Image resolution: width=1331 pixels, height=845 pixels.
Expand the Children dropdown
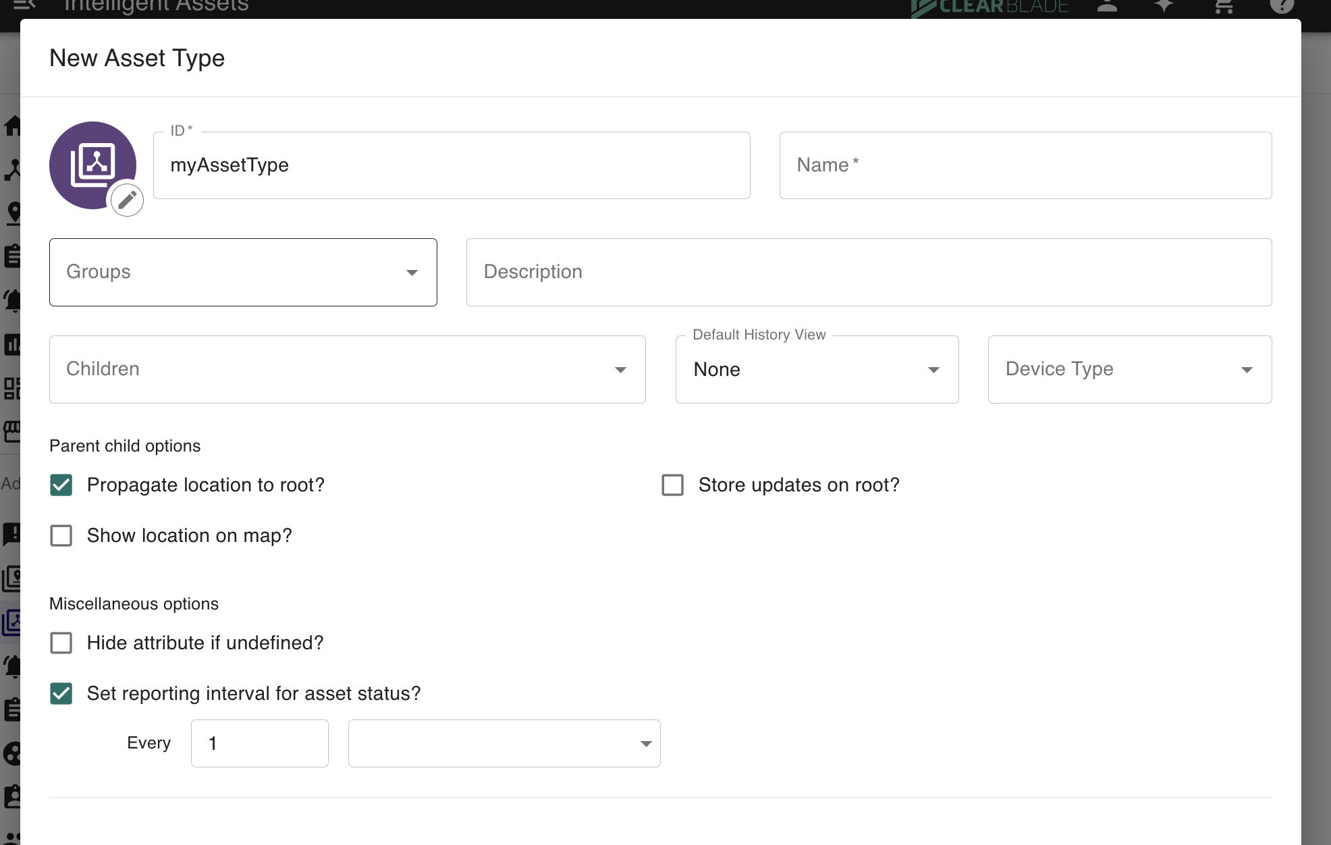pyautogui.click(x=347, y=369)
